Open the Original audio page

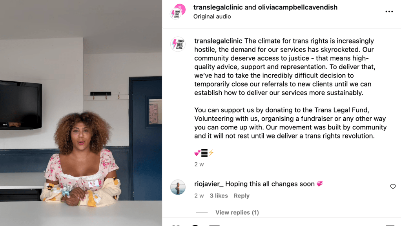pos(212,16)
